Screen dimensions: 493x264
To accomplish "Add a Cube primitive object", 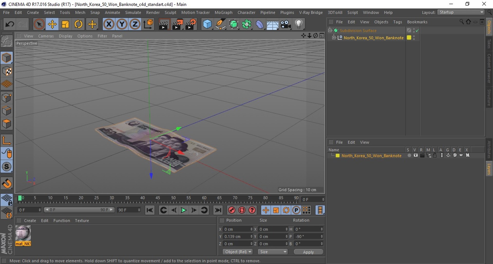I will [207, 24].
